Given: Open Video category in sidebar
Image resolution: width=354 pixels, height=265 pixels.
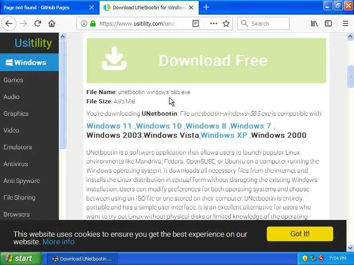Looking at the screenshot, I should (12, 130).
